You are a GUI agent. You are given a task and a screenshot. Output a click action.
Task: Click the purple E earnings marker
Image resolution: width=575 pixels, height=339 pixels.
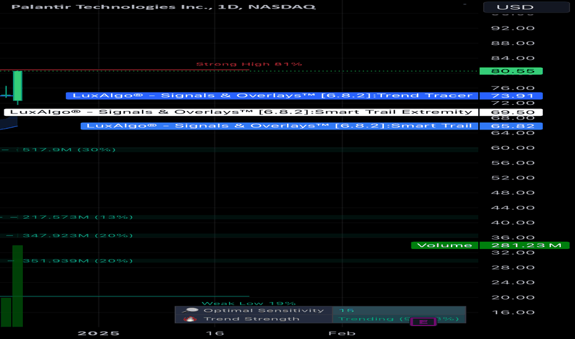click(423, 322)
